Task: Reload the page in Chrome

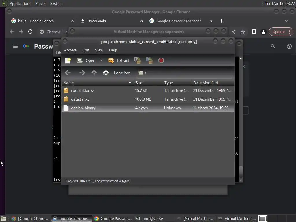Action: coord(30,32)
